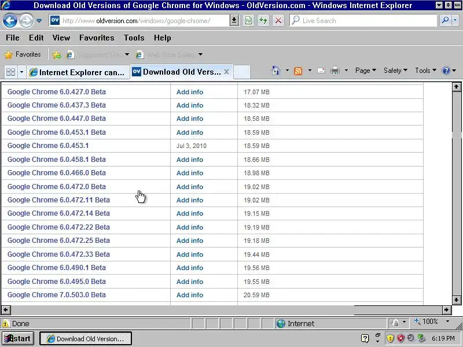Open the Help menu
This screenshot has width=463, height=347.
[162, 38]
